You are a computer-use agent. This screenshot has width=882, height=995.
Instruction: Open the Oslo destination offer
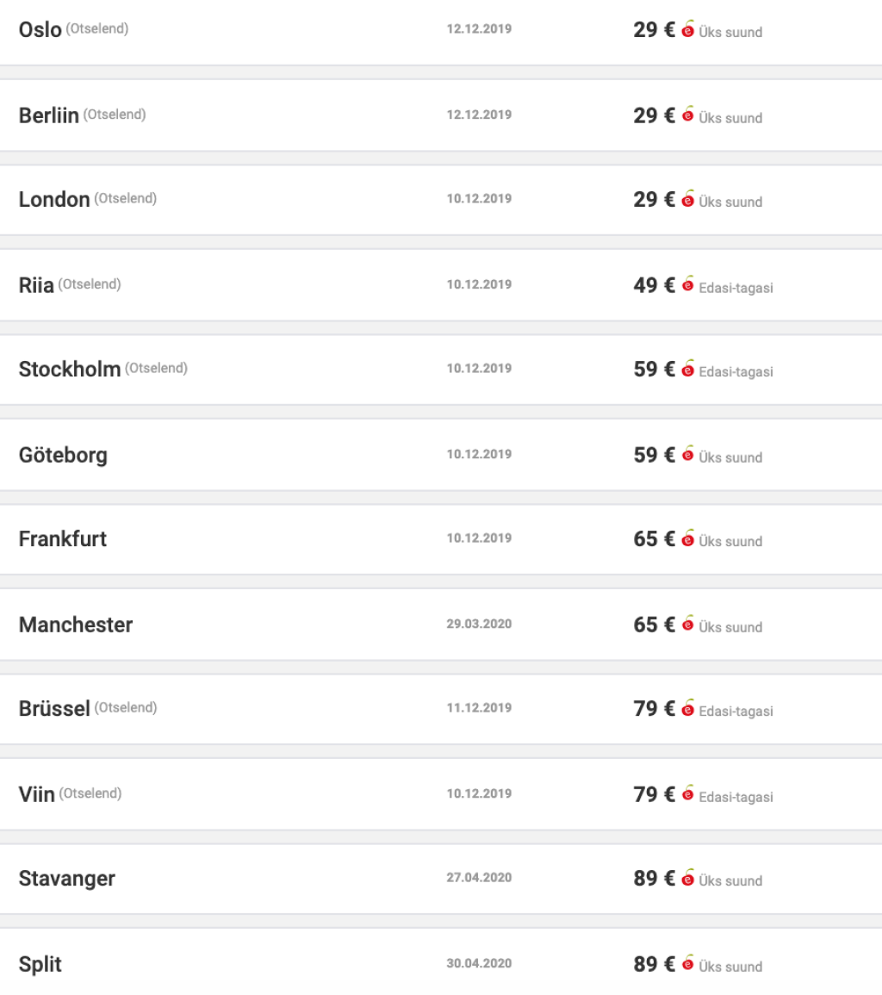click(x=40, y=29)
